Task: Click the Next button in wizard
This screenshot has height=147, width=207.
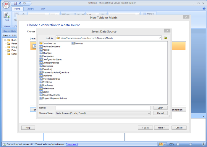Action: [x=161, y=128]
